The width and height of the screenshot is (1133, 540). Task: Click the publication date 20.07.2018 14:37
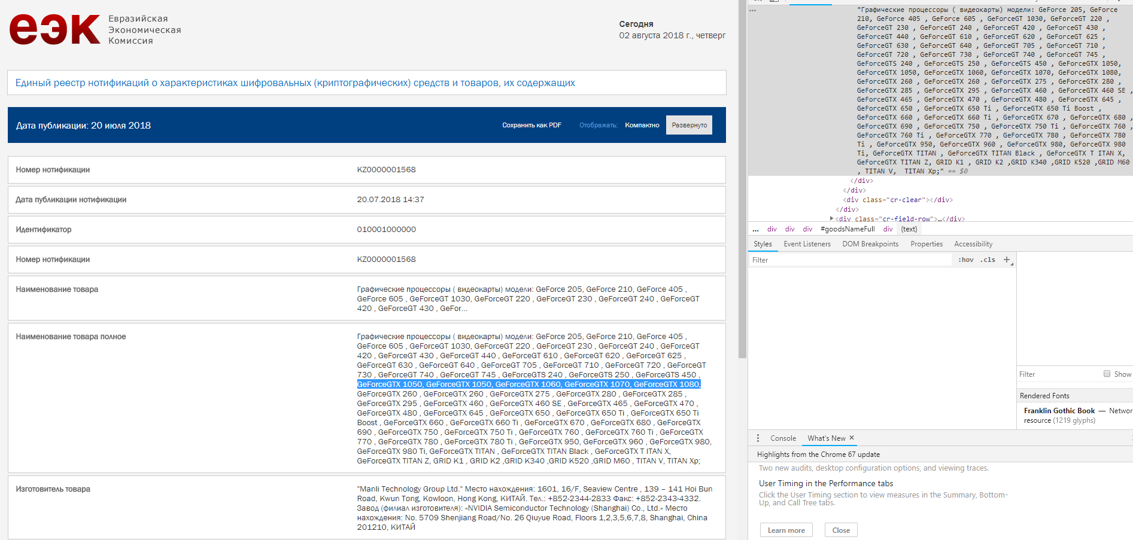click(390, 200)
